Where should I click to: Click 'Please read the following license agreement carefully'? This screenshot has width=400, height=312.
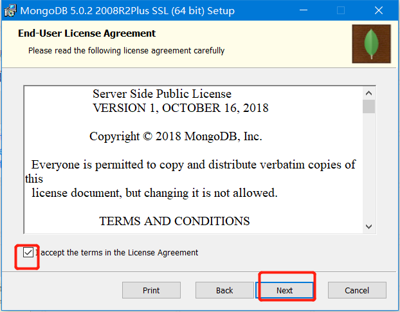pos(126,51)
